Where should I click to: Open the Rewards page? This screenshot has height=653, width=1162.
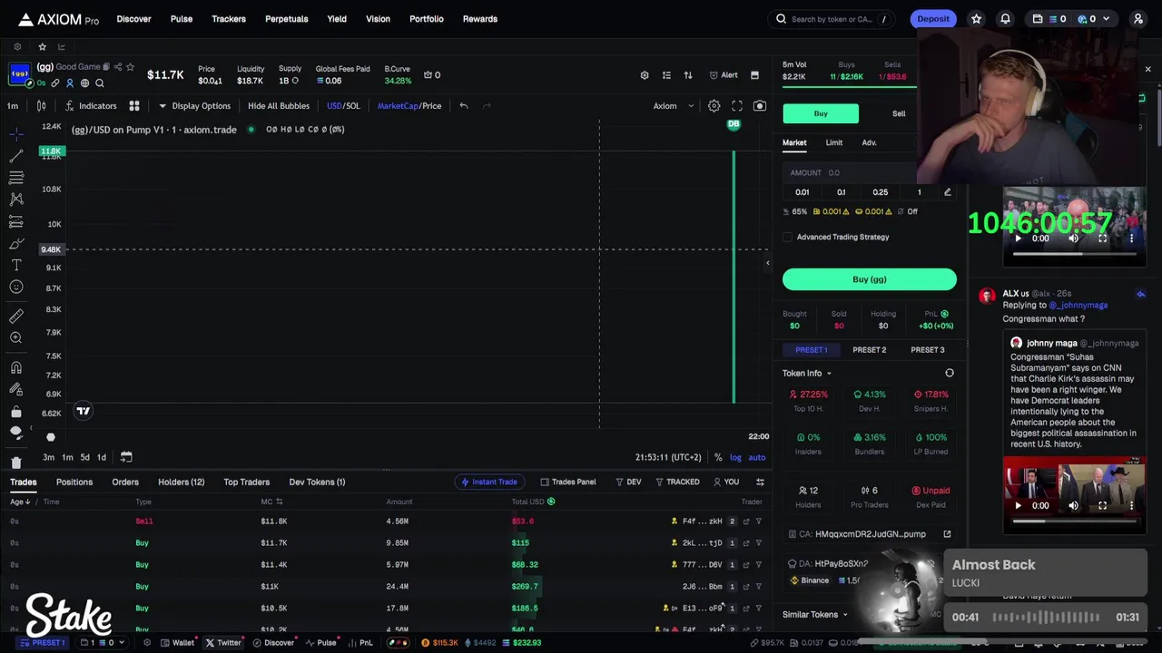(480, 19)
